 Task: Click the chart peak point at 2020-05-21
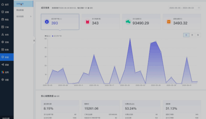pyautogui.click(x=130, y=39)
